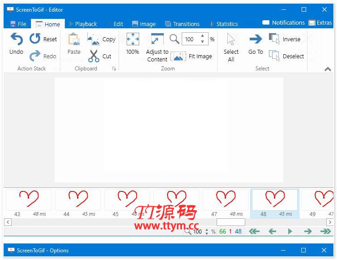Click the Go To arrow icon
The image size is (337, 260).
point(256,39)
